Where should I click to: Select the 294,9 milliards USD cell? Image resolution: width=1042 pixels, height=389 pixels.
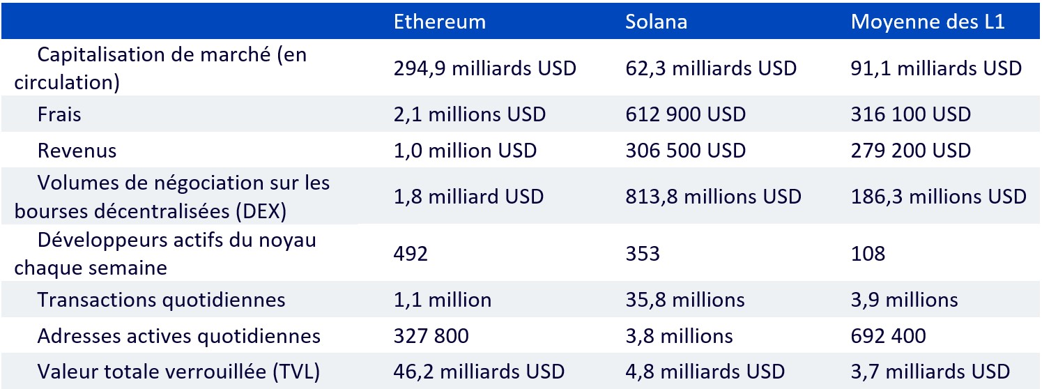coord(485,68)
